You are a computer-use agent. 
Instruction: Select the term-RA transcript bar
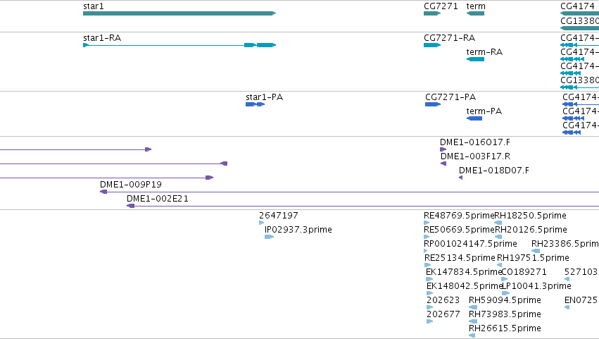point(475,59)
